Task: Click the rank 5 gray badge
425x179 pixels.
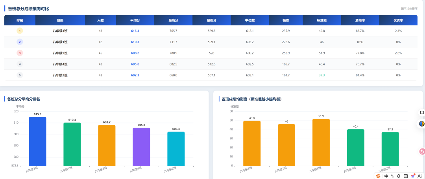Action: point(20,75)
